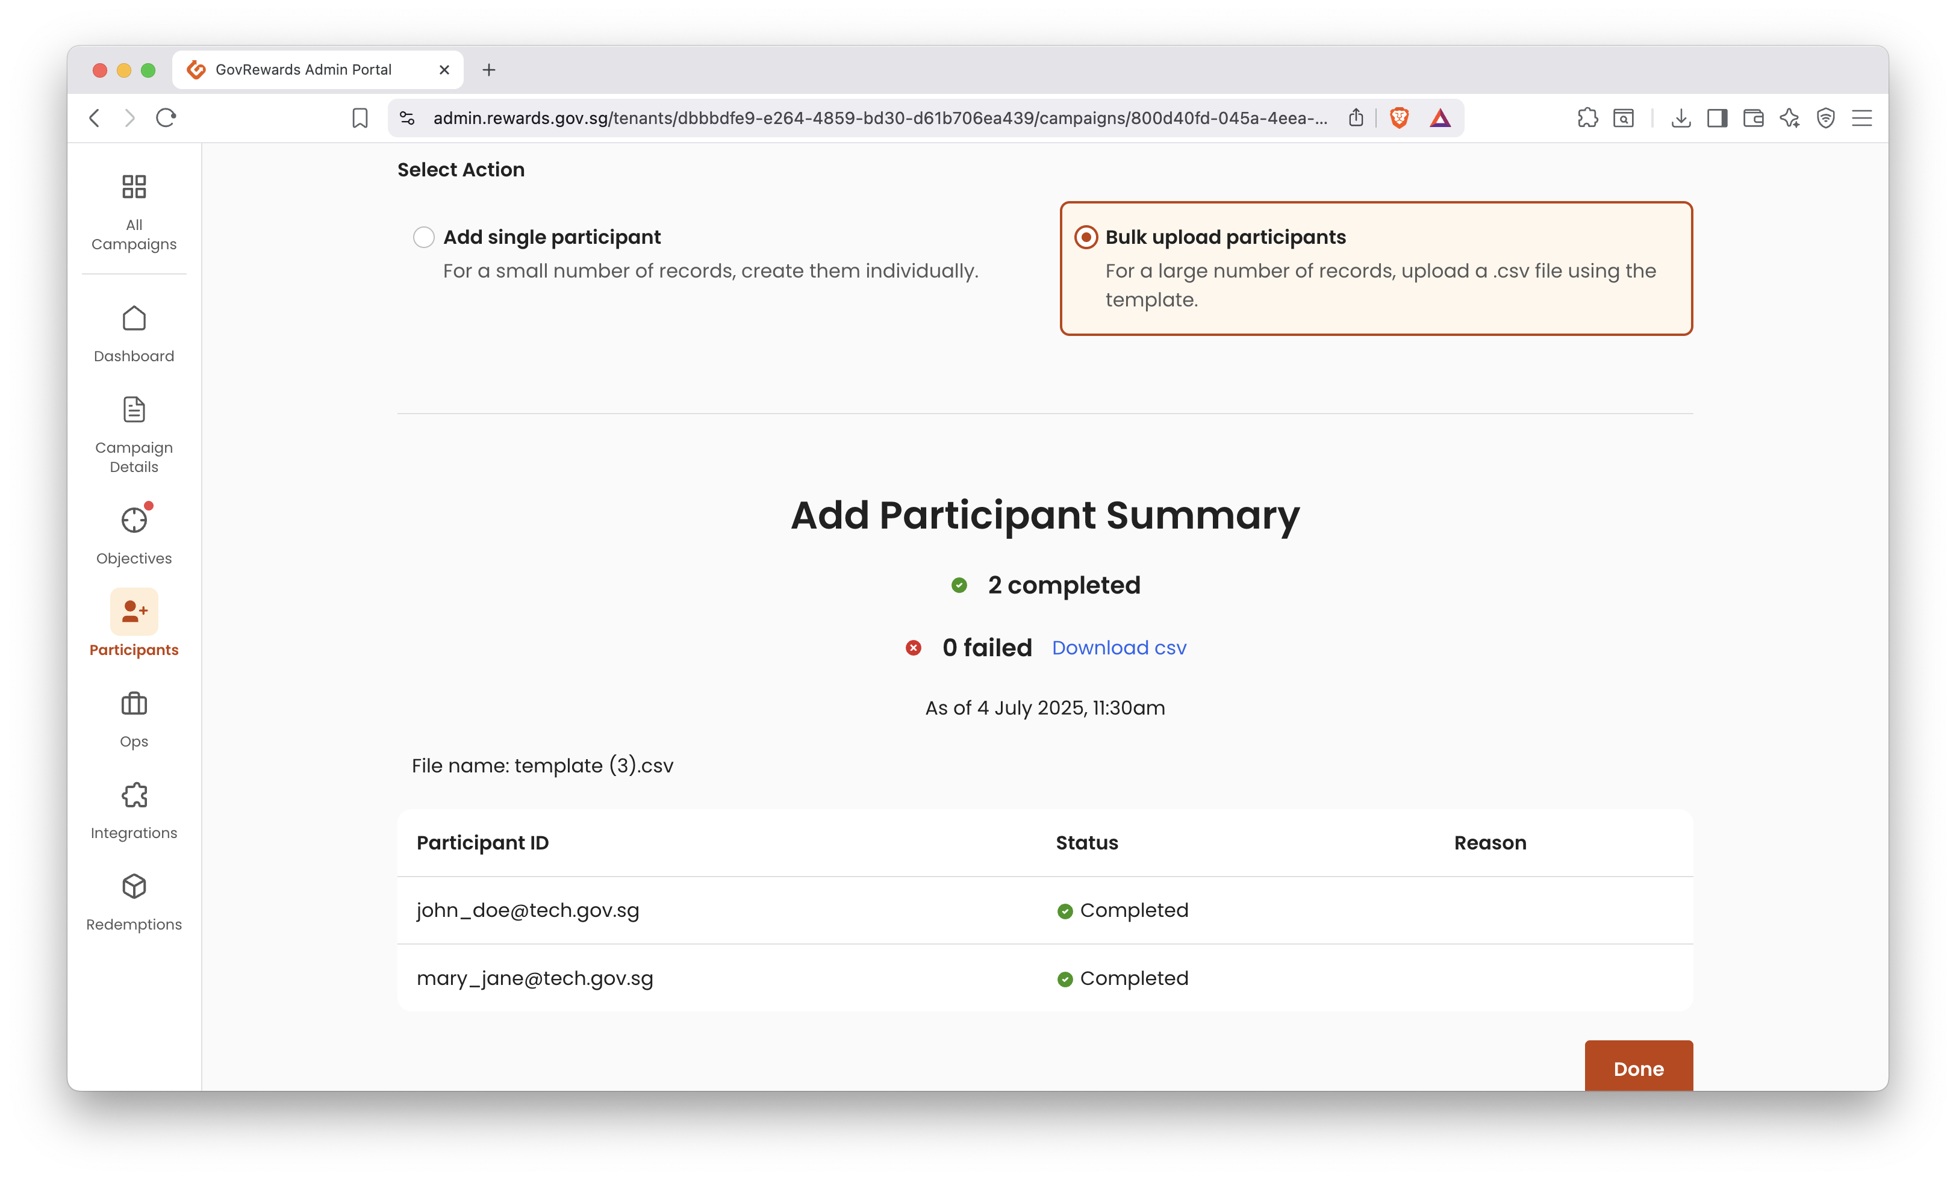Open a new browser tab
Image resolution: width=1956 pixels, height=1180 pixels.
point(489,69)
